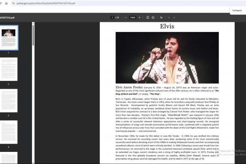246x164 pixels.
Task: Rotate the PDF counterclockwise
Action: (x=153, y=18)
